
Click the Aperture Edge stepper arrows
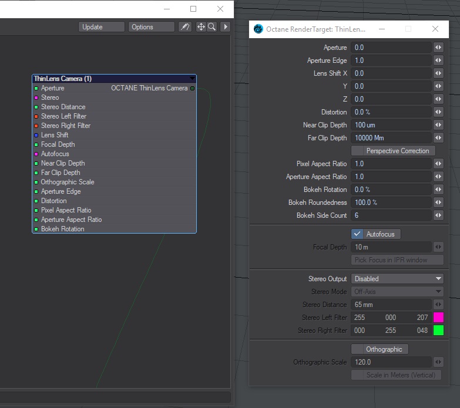[x=438, y=60]
